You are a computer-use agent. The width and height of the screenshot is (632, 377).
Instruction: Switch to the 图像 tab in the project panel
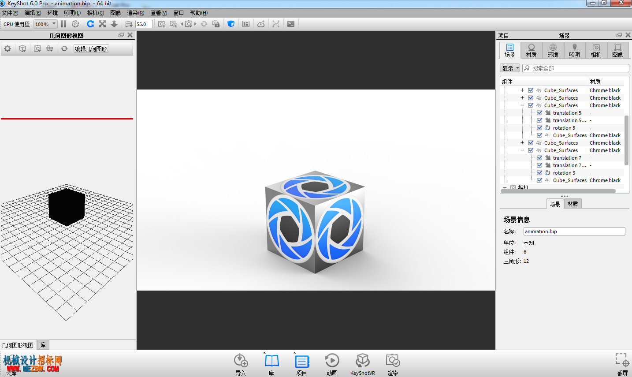[x=617, y=50]
